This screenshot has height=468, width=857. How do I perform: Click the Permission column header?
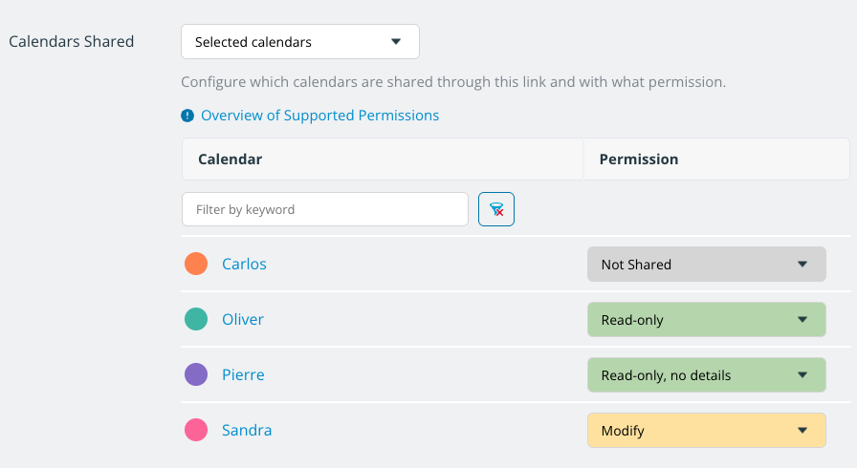point(716,160)
